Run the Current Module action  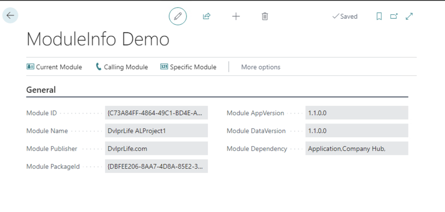click(54, 67)
